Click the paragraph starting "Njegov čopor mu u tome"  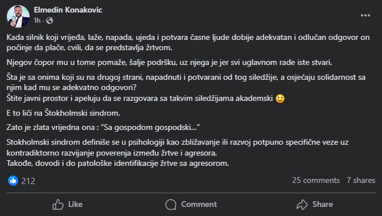point(169,63)
